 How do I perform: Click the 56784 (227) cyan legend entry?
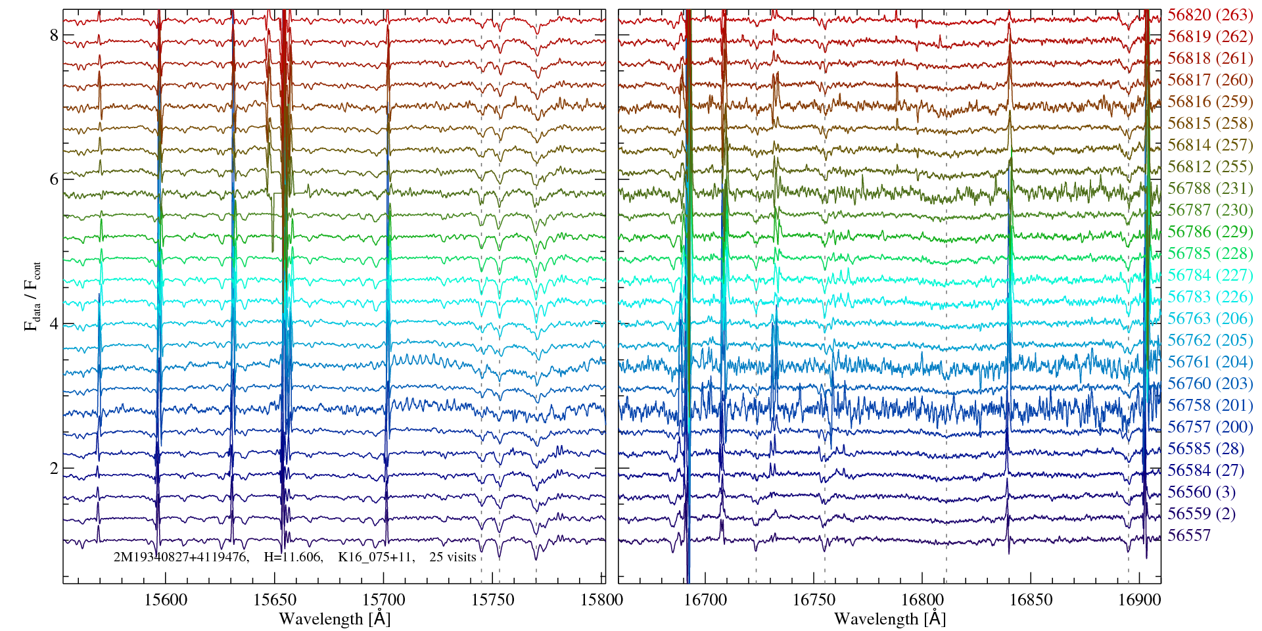(1209, 275)
